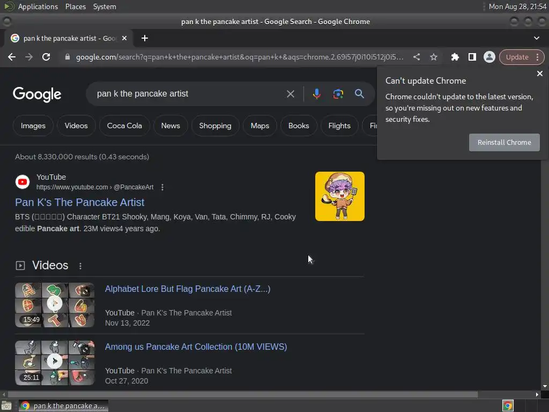Image resolution: width=549 pixels, height=412 pixels.
Task: Click the YouTube favicon of the first result
Action: [23, 182]
